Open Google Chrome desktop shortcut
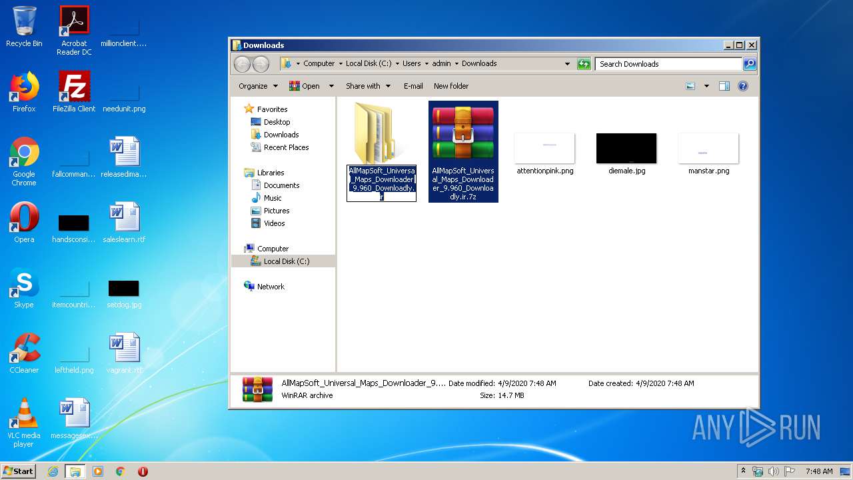The image size is (853, 480). click(24, 162)
